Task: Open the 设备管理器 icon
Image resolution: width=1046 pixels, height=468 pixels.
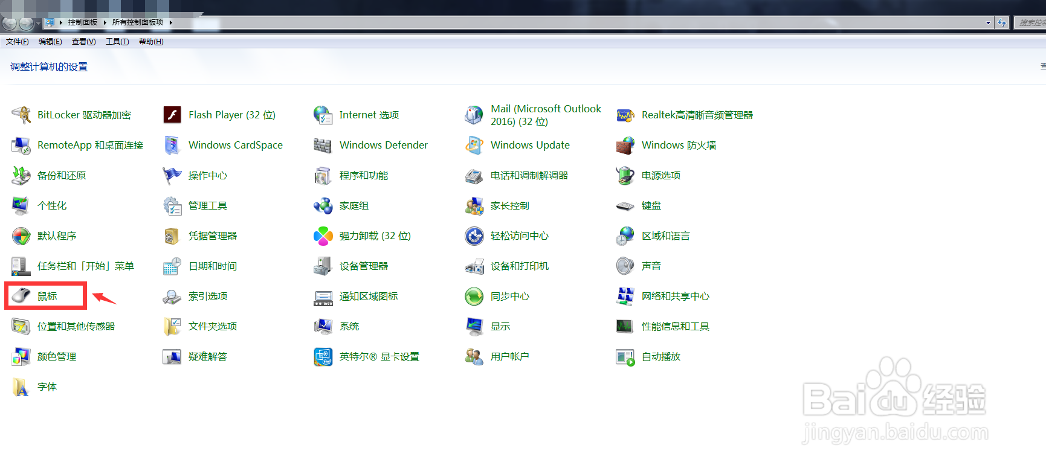Action: coord(323,266)
